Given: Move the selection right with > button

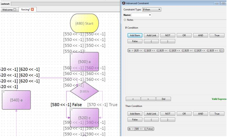Looking at the screenshot, I should click(148, 99).
